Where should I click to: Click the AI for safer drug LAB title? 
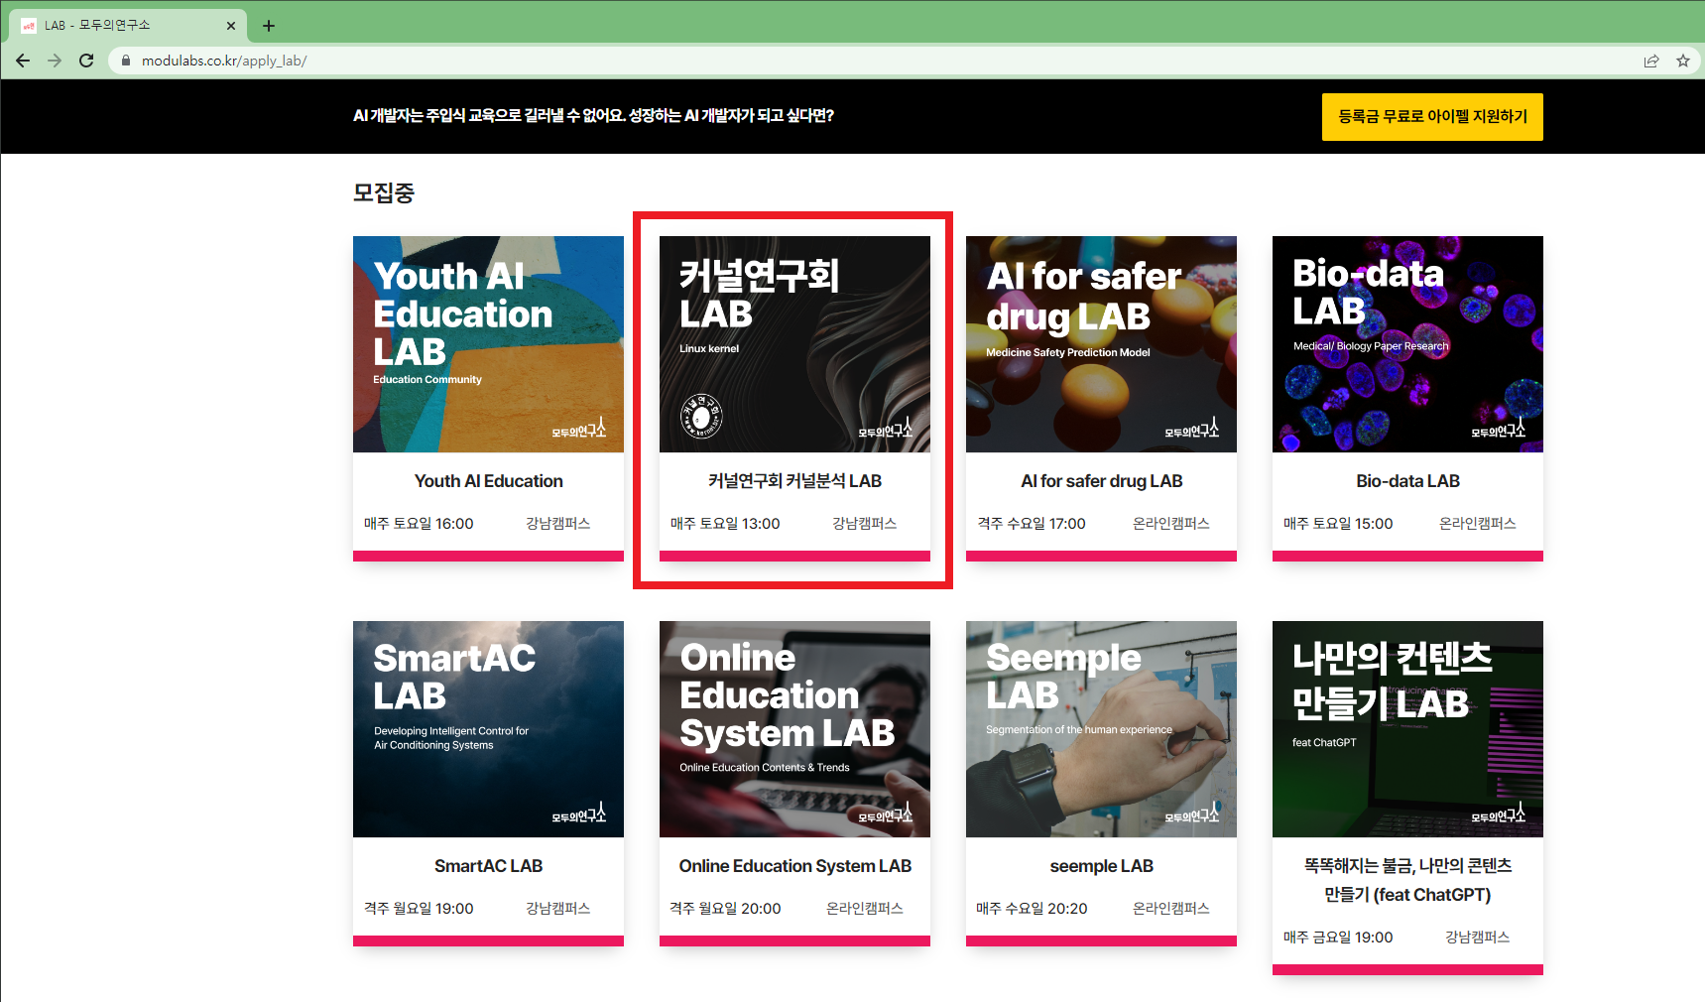pos(1101,481)
